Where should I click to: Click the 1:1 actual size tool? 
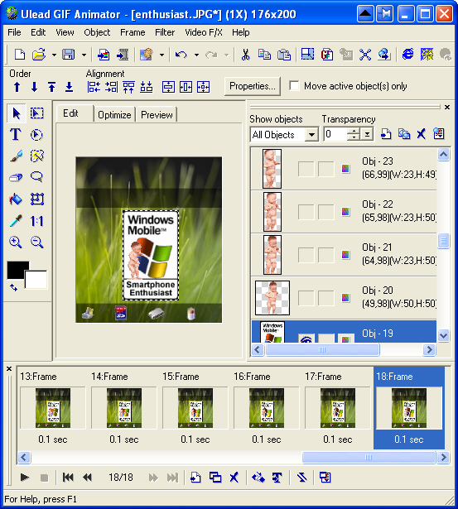pyautogui.click(x=36, y=221)
